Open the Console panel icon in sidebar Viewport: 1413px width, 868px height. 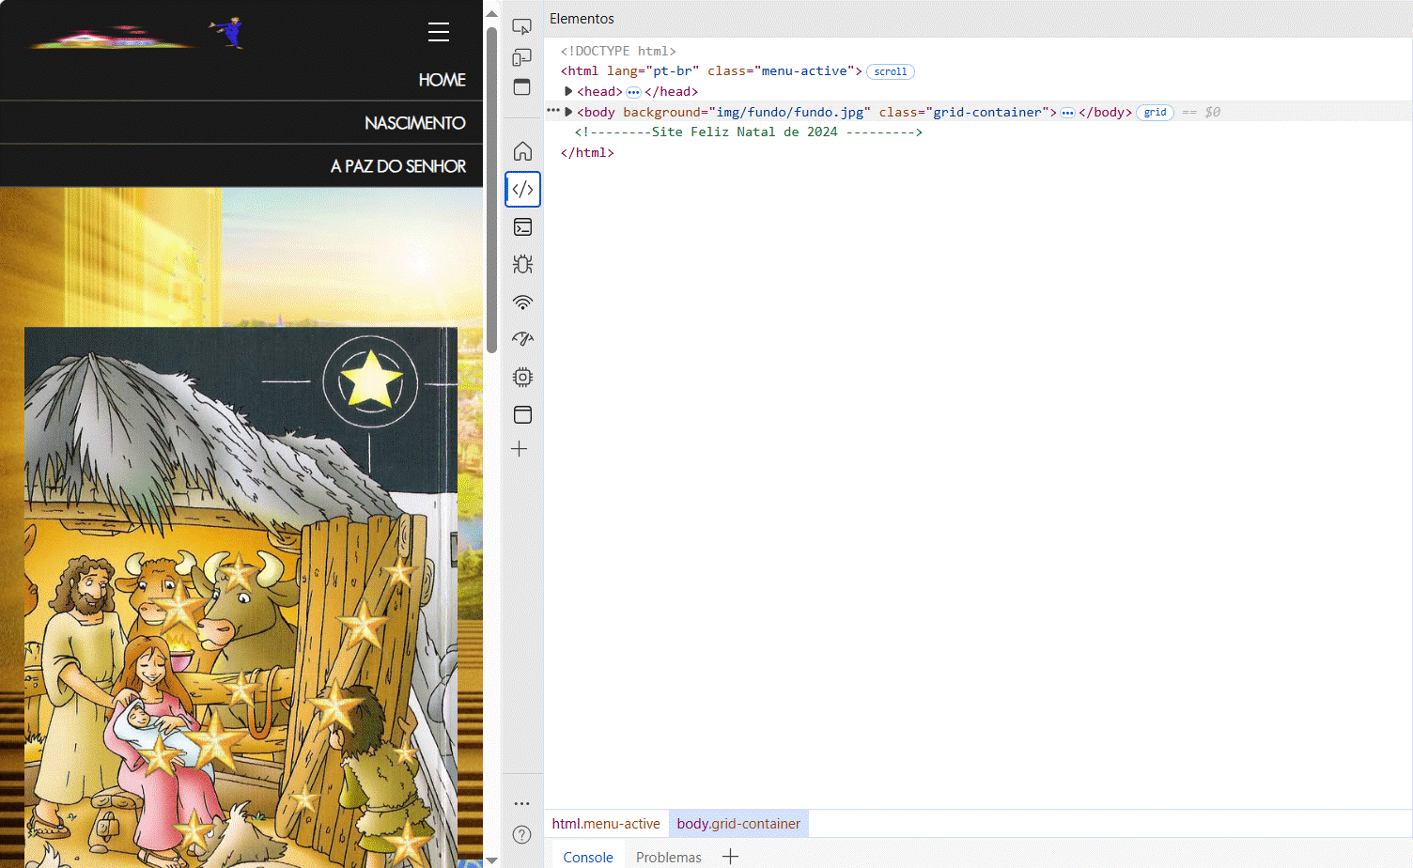click(522, 226)
